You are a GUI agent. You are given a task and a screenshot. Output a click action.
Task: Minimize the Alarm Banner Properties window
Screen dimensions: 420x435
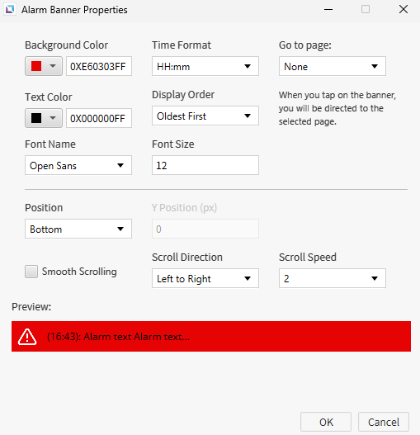click(328, 9)
